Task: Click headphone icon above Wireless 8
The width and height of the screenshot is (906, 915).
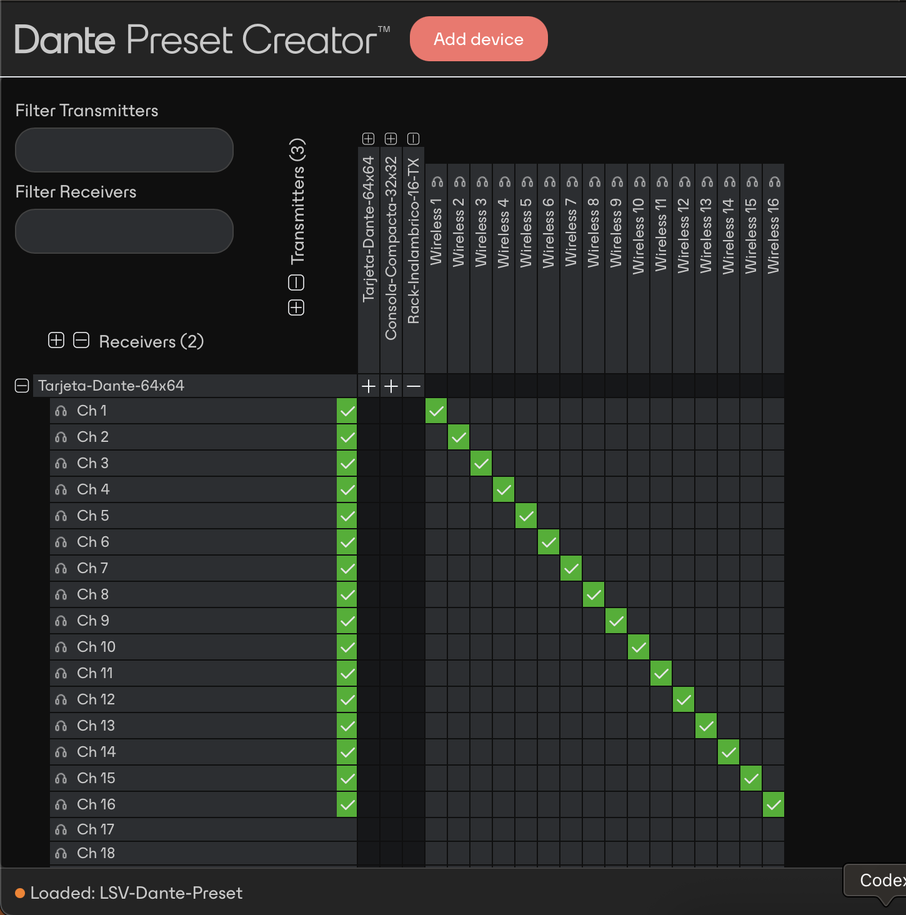Action: pos(594,182)
